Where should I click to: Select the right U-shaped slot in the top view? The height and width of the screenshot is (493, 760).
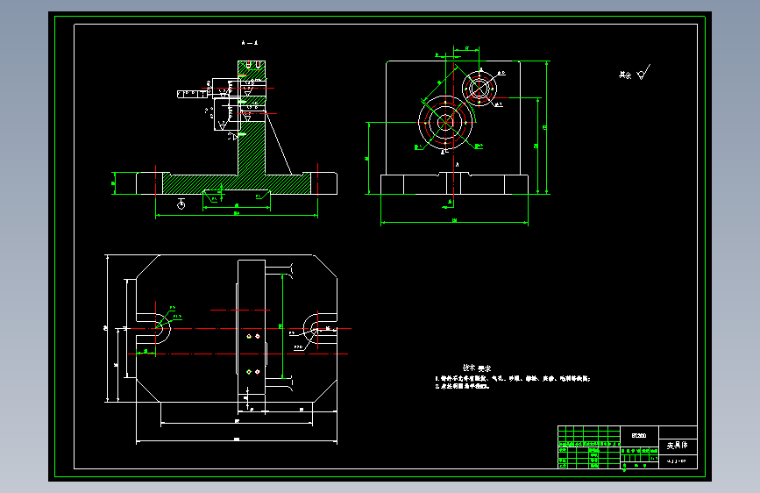[319, 328]
